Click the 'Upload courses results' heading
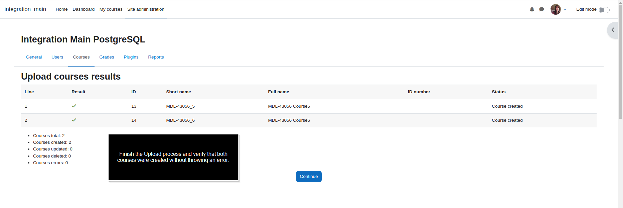The height and width of the screenshot is (208, 623). click(71, 77)
